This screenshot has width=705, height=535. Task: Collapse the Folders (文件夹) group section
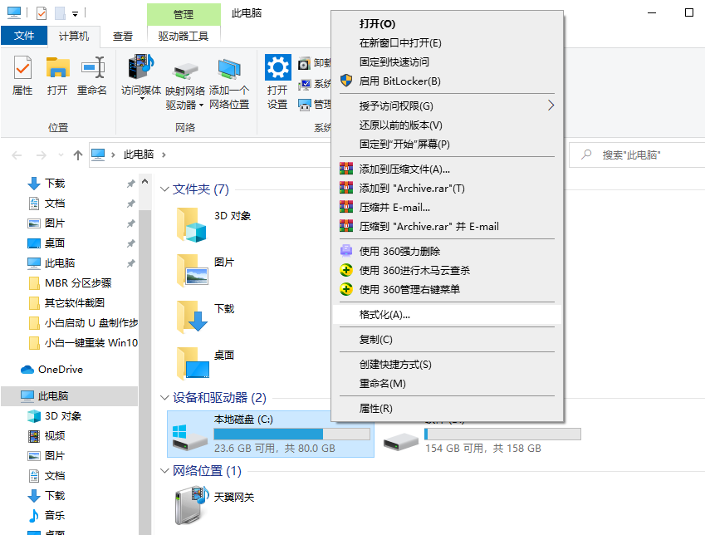[x=164, y=189]
